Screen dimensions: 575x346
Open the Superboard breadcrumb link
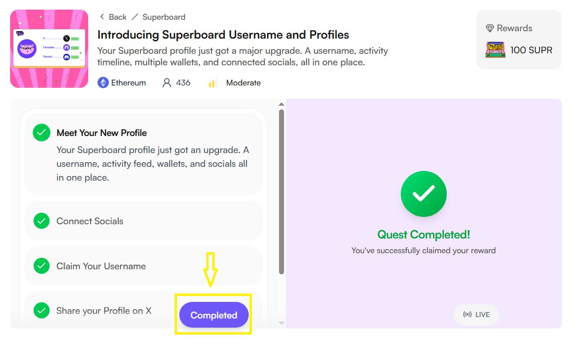(x=164, y=17)
